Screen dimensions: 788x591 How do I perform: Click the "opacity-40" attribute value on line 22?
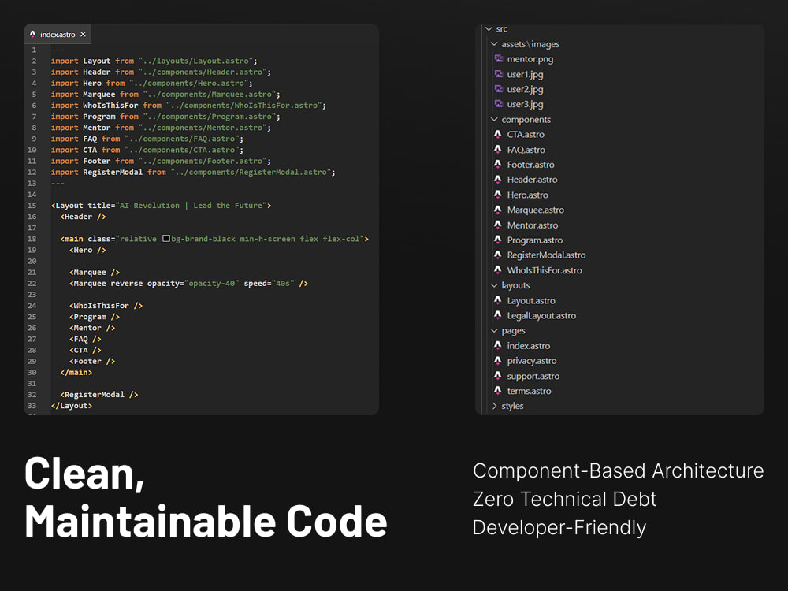211,284
